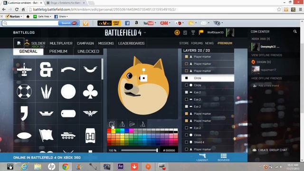Select the airplane emblem shape
The height and width of the screenshot is (171, 304).
click(24, 69)
